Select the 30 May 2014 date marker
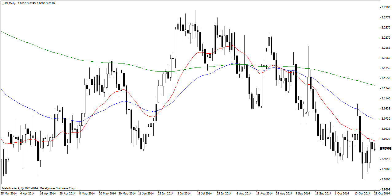This screenshot has height=196, width=392. click(127, 194)
